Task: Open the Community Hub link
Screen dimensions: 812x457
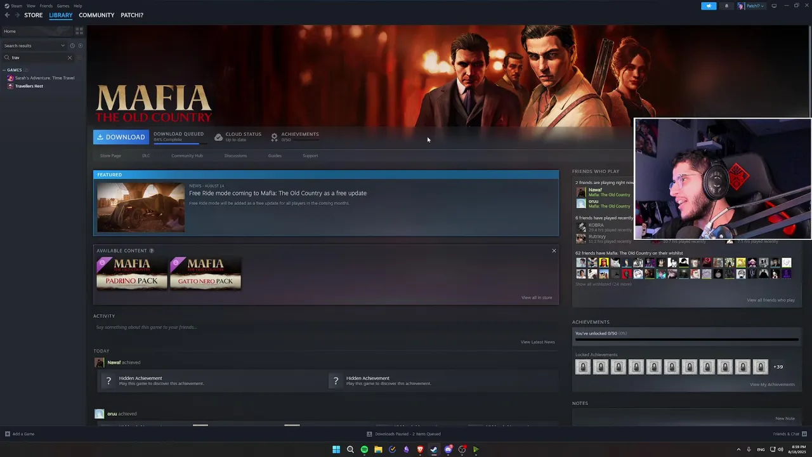Action: (x=187, y=156)
